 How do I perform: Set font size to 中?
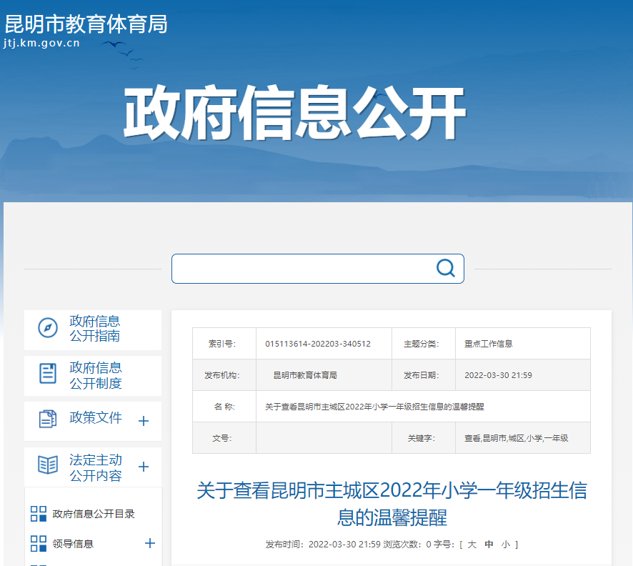[x=489, y=545]
